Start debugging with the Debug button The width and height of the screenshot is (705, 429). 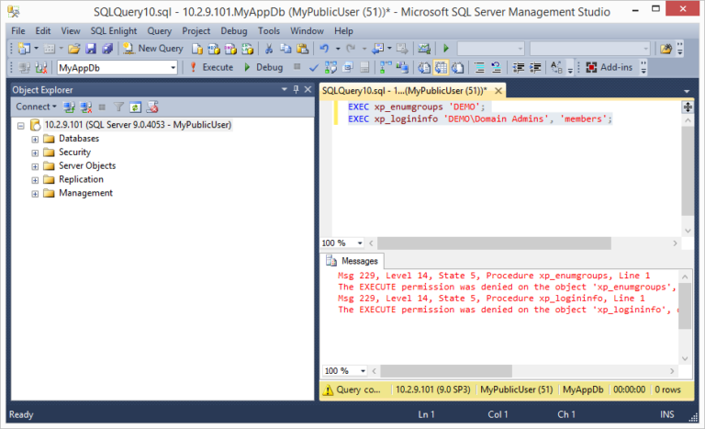[x=263, y=67]
